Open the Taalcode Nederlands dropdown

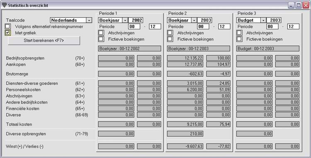pyautogui.click(x=89, y=20)
